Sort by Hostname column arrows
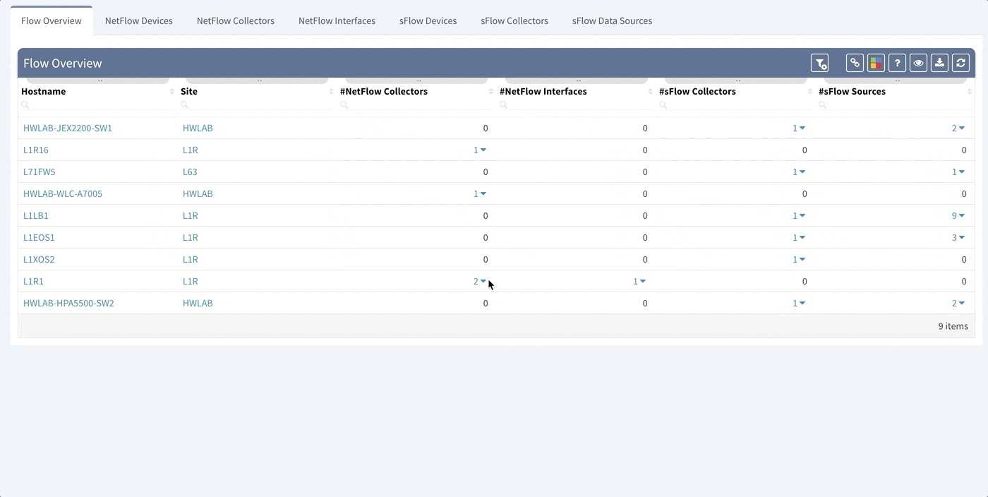 [x=172, y=92]
